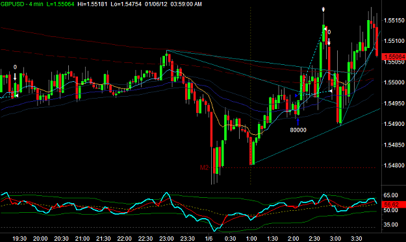Click the 21:30 time axis label

click(103, 239)
